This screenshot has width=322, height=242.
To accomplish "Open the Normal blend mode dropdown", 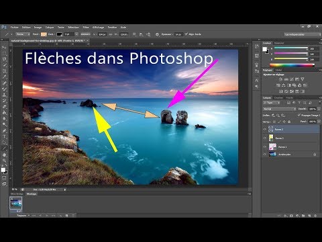I will (280, 109).
